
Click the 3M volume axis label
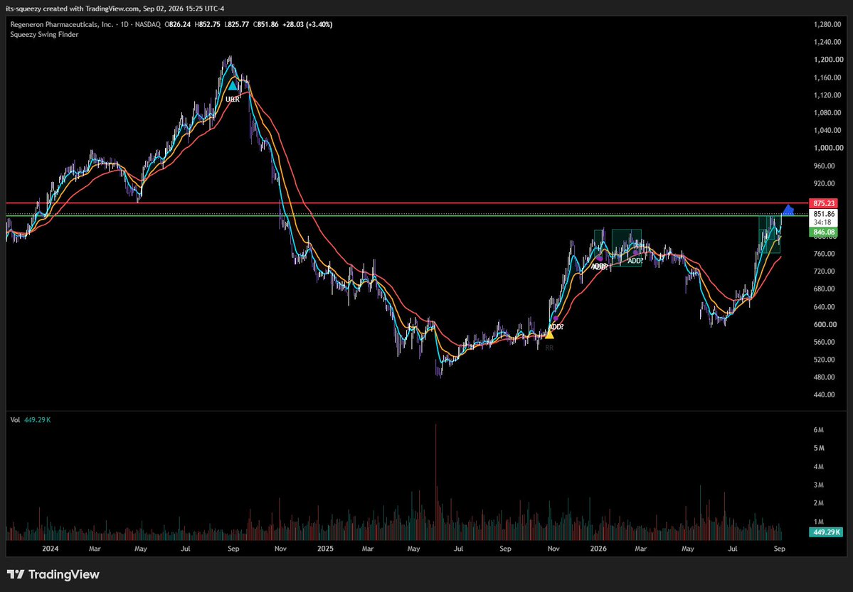[819, 485]
